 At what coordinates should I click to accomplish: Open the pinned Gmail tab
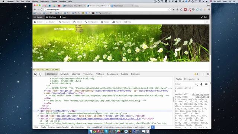tap(45, 6)
